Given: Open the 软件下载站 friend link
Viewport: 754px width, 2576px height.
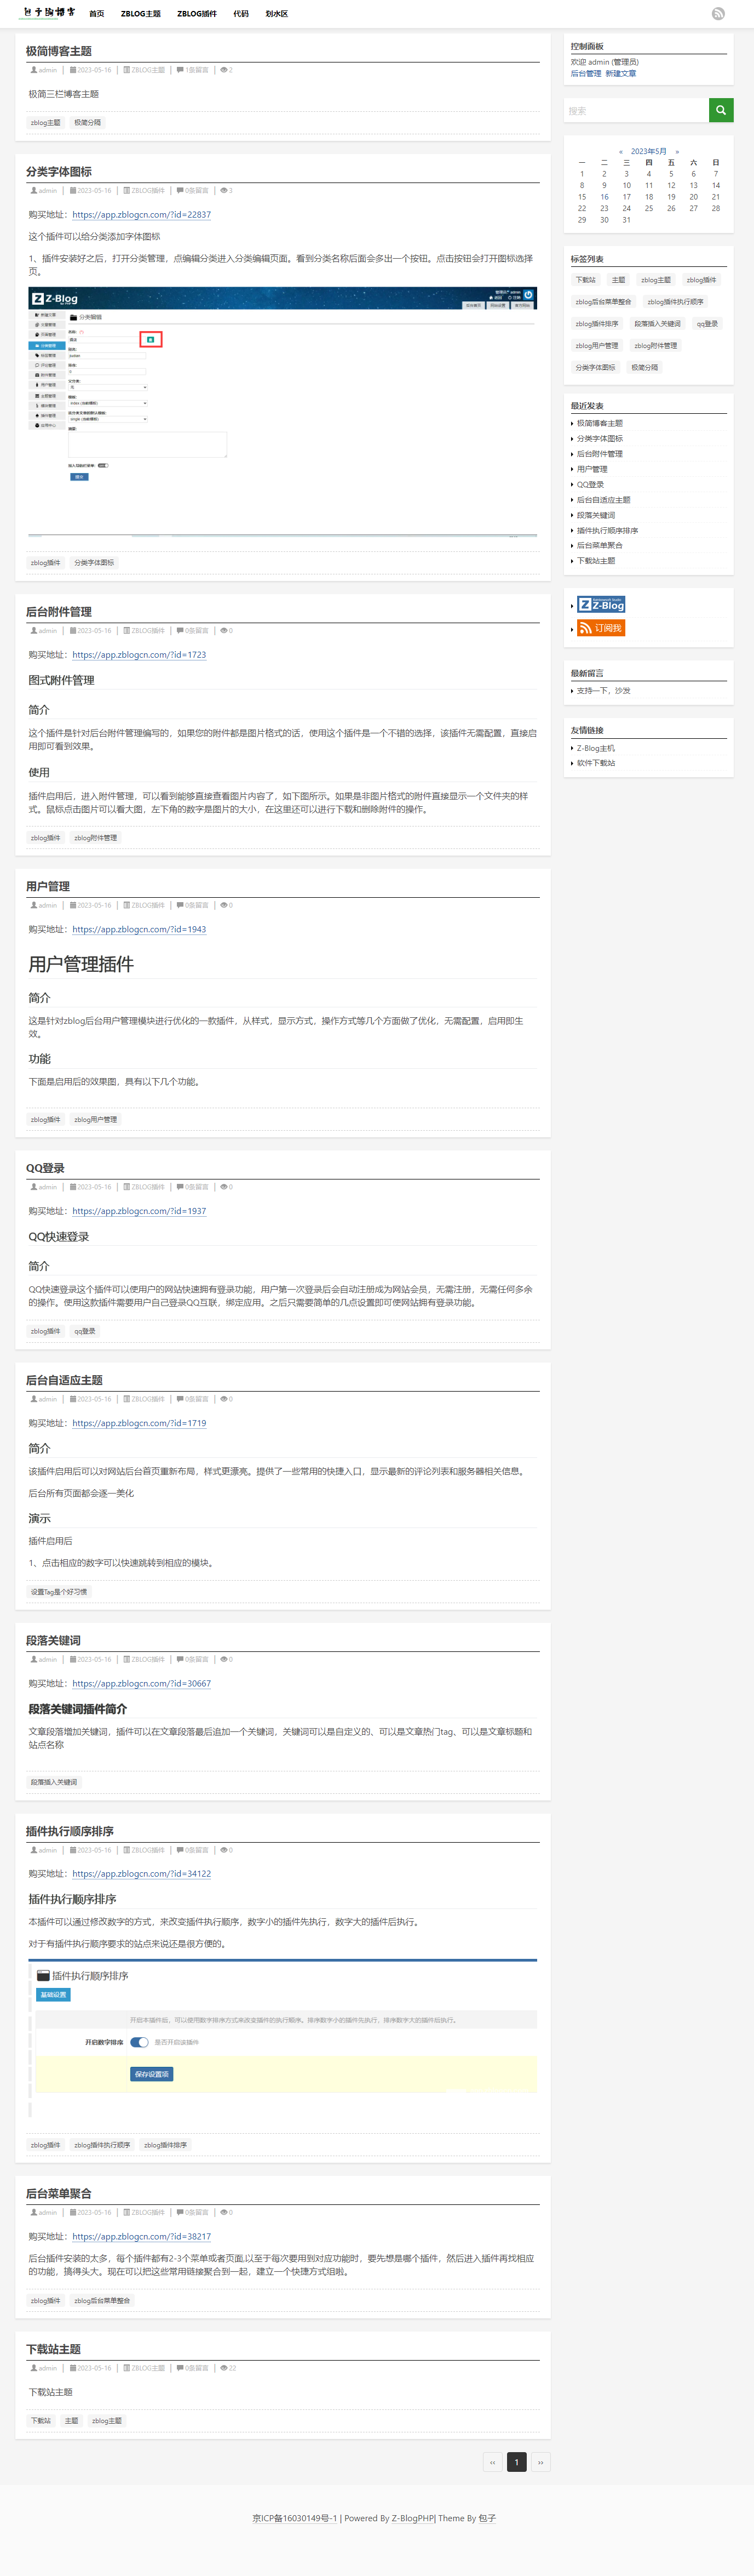Looking at the screenshot, I should click(x=595, y=763).
